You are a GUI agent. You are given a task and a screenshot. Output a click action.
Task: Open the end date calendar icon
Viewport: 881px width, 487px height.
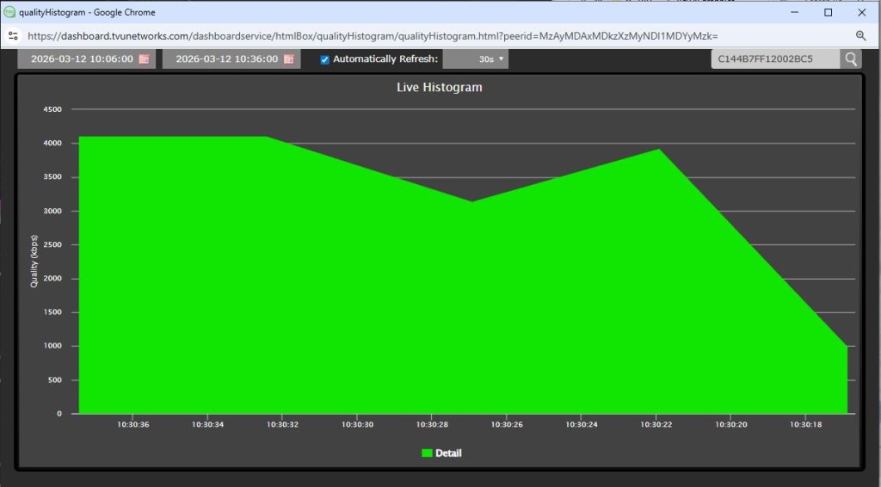click(289, 59)
